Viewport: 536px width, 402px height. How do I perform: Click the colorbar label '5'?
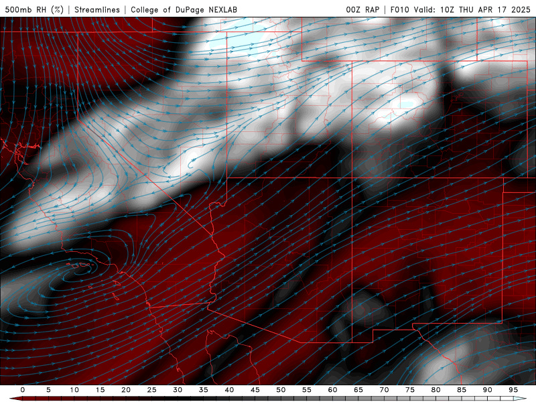click(x=48, y=390)
